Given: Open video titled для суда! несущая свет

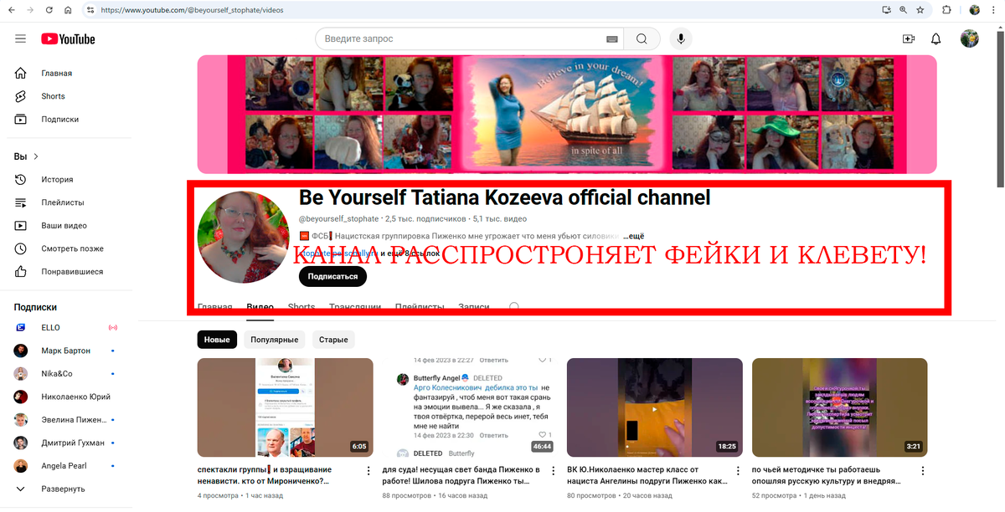Looking at the screenshot, I should 461,475.
